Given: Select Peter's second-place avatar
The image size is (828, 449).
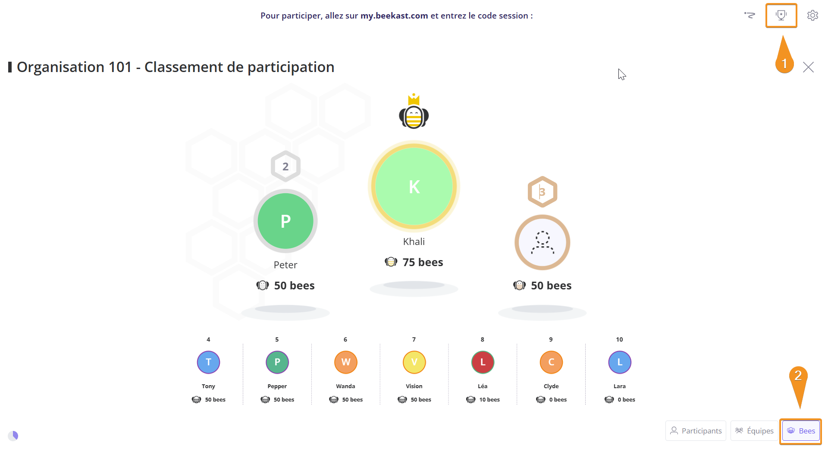Looking at the screenshot, I should click(285, 221).
